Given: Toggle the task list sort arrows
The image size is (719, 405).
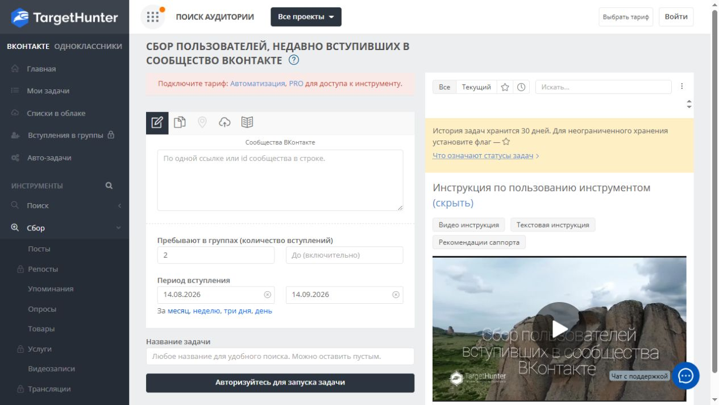Looking at the screenshot, I should (x=689, y=105).
